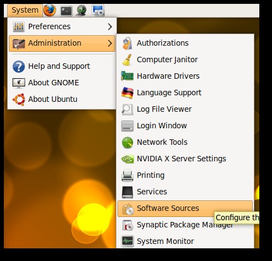This screenshot has height=261, width=272.
Task: Launch System Monitor
Action: click(185, 242)
